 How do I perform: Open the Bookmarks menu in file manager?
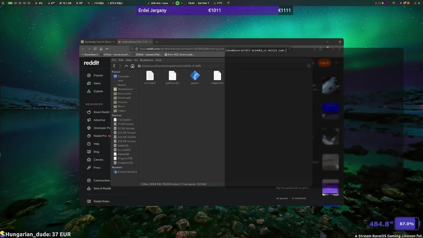click(146, 60)
